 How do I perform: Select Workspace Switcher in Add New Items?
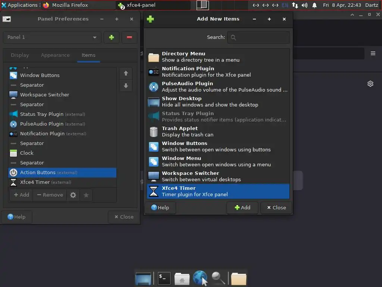click(x=218, y=176)
